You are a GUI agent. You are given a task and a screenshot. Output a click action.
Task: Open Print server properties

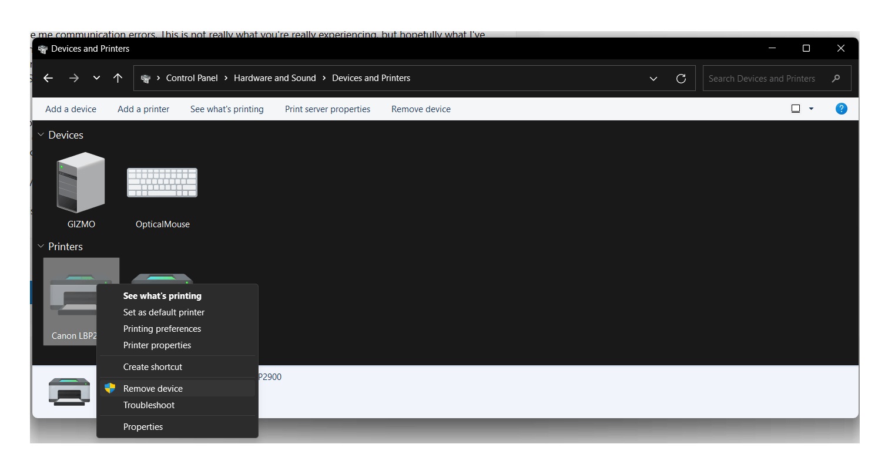pos(327,109)
